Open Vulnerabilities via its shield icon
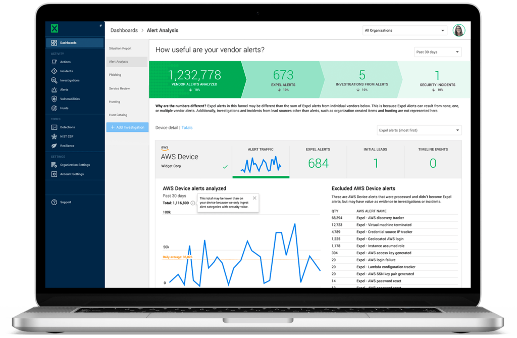Image resolution: width=517 pixels, height=338 pixels. (x=54, y=99)
